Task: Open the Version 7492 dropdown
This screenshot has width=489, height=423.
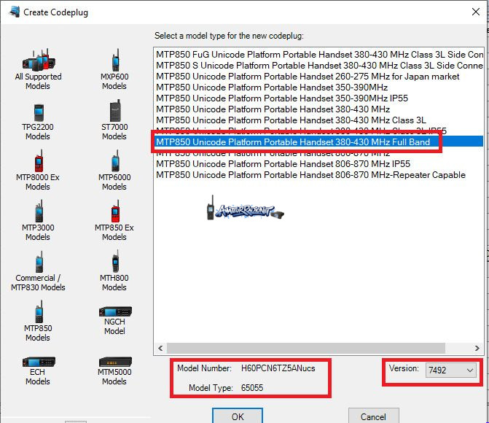Action: pyautogui.click(x=451, y=370)
